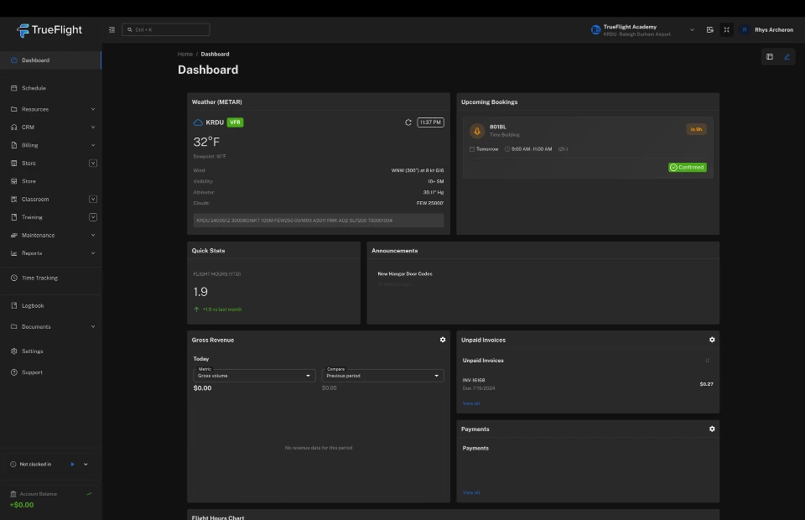
Task: Toggle the Classroom section expand box
Action: (93, 199)
